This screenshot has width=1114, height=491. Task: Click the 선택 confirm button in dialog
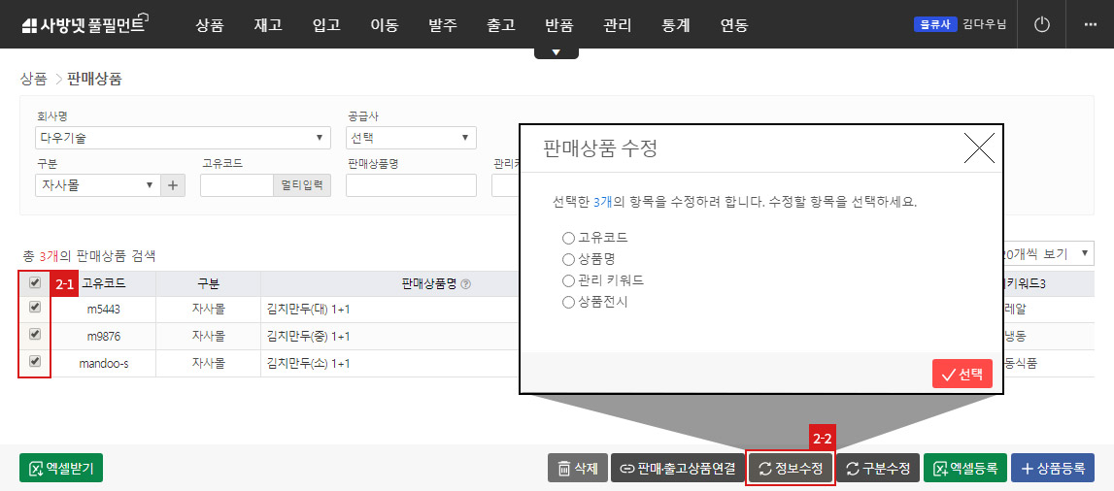(x=962, y=374)
